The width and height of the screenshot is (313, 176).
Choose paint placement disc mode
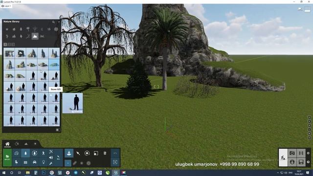click(89, 163)
